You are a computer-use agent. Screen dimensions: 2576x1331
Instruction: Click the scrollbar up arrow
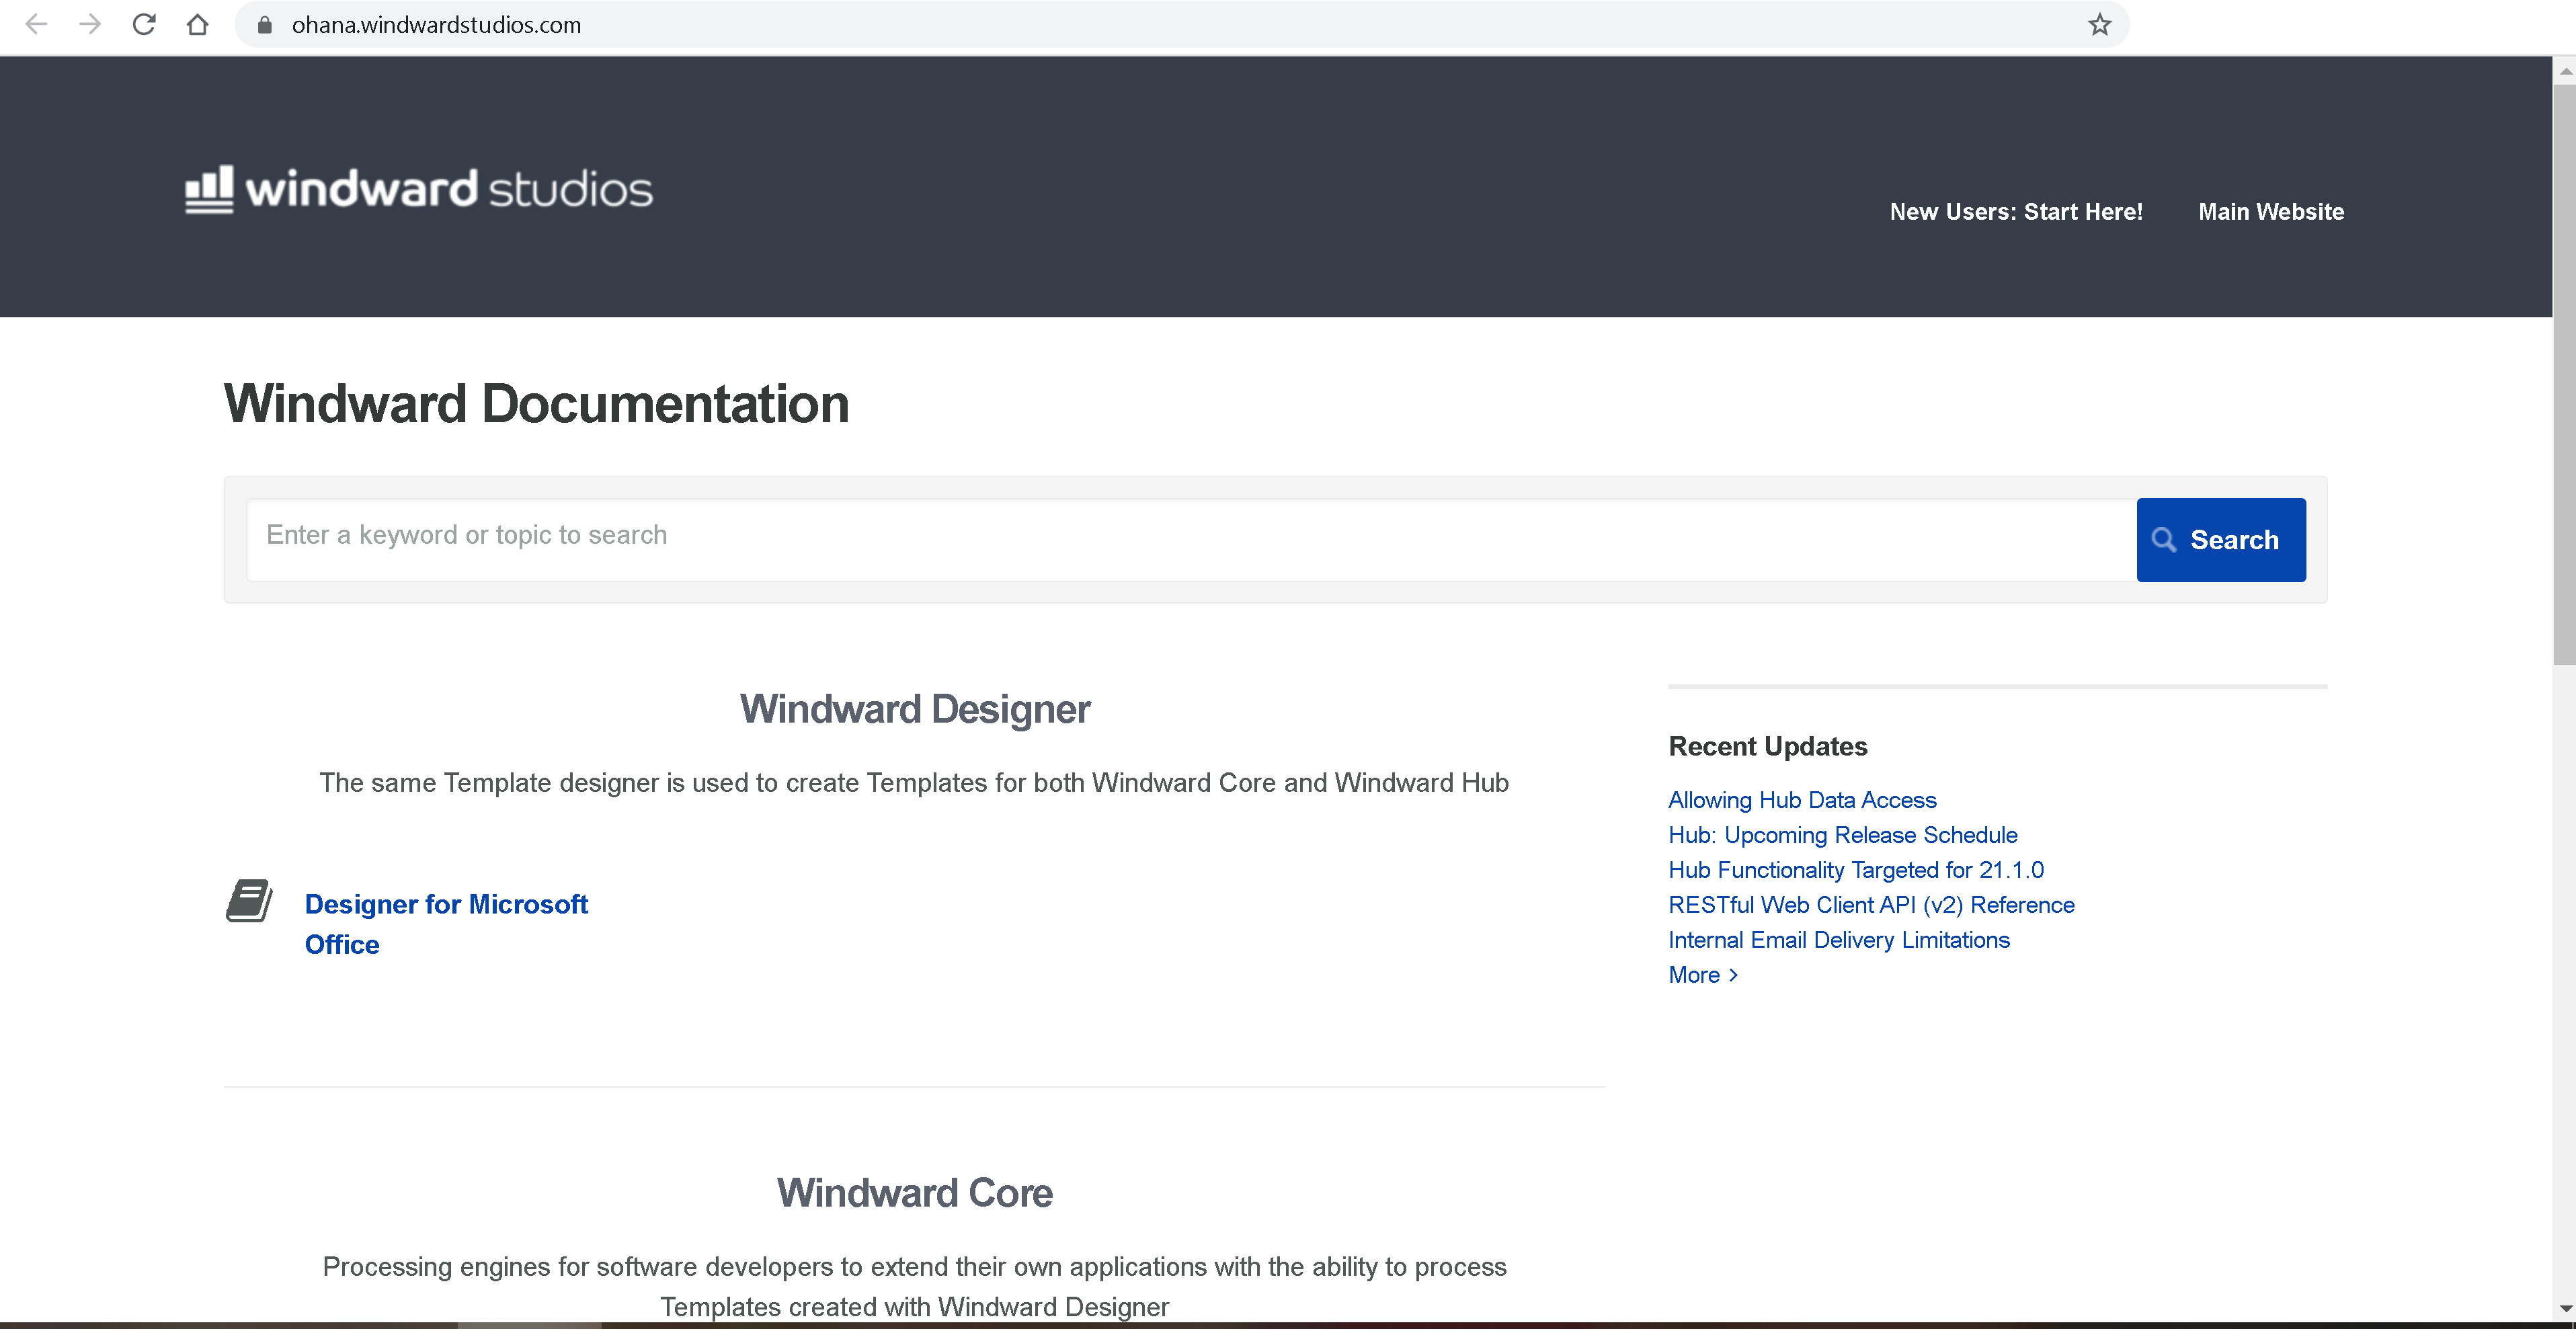pos(2565,71)
